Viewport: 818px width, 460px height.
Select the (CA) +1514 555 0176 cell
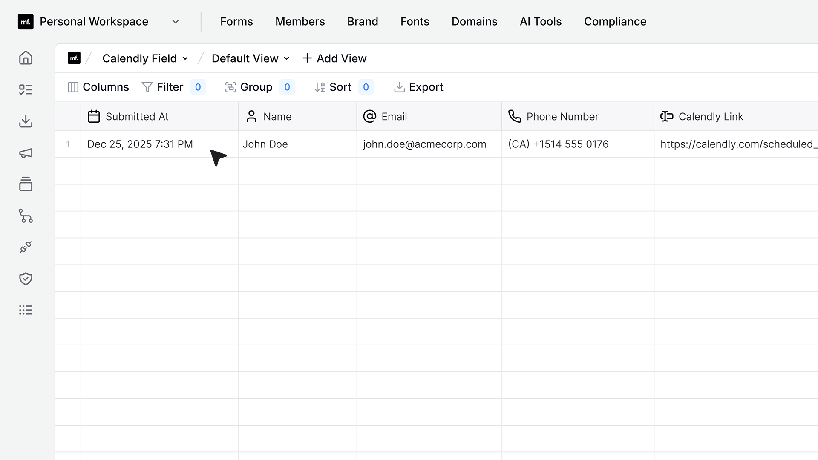tap(578, 144)
